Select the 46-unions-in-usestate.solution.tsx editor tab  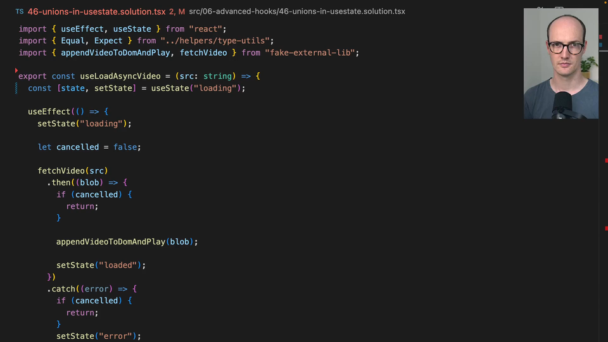coord(96,11)
